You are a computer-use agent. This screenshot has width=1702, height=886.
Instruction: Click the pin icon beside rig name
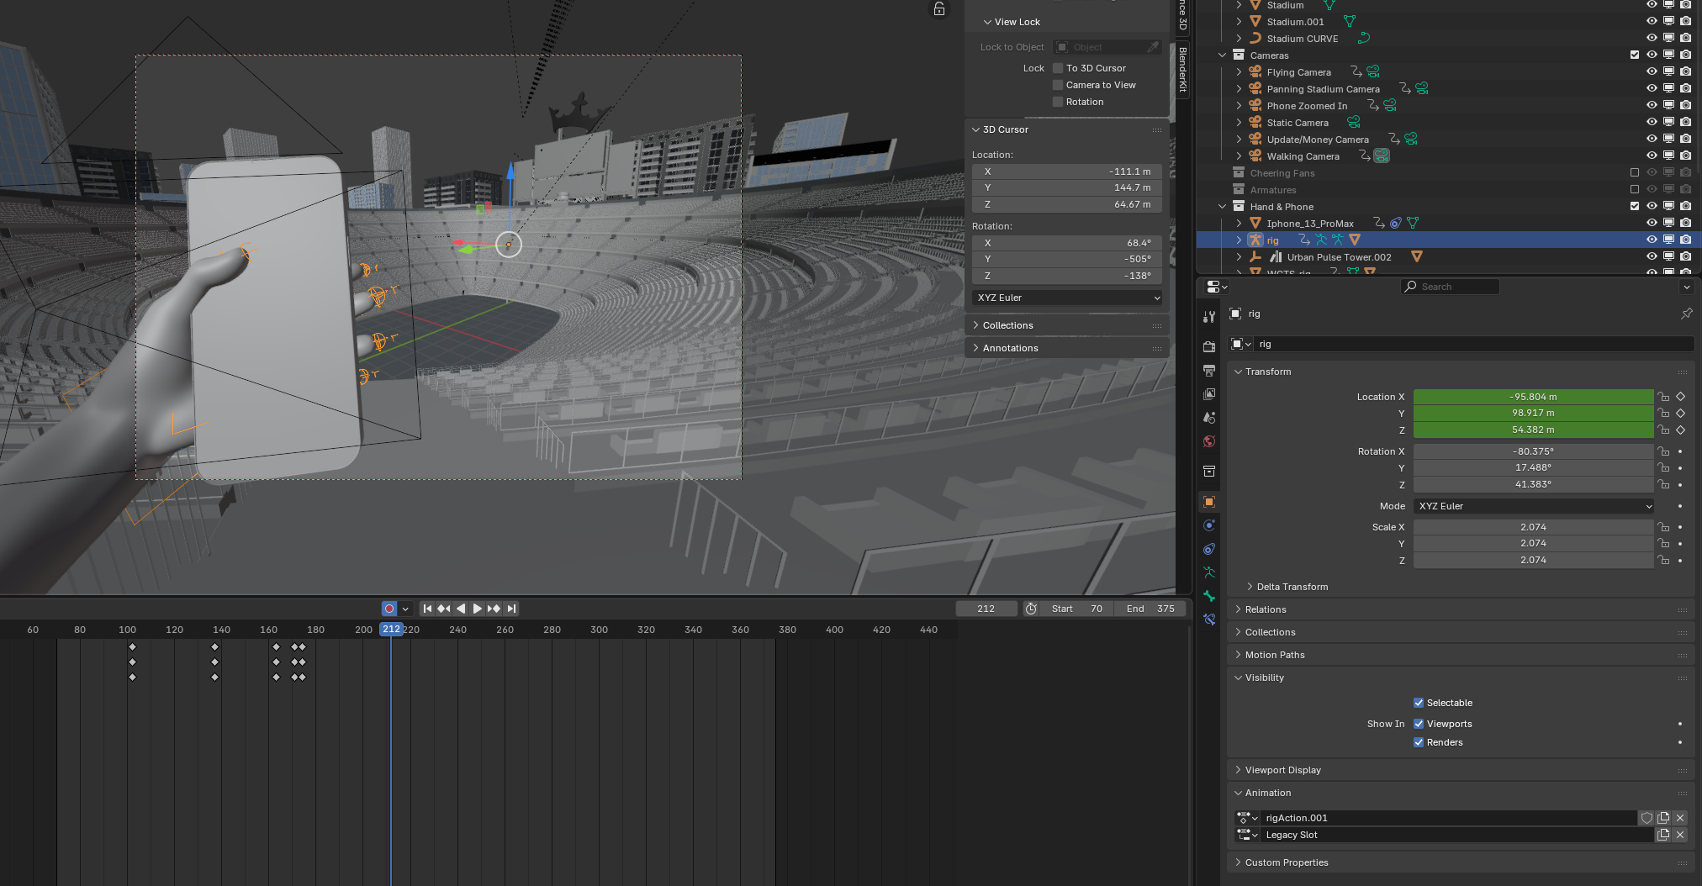click(x=1686, y=314)
